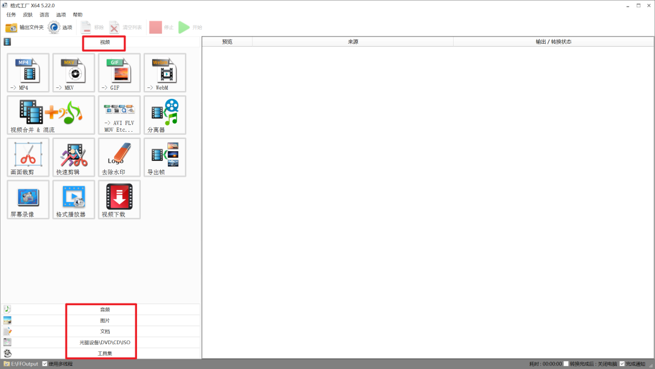Toggle the 完成通知 checkbox
Image resolution: width=655 pixels, height=369 pixels.
pyautogui.click(x=622, y=364)
